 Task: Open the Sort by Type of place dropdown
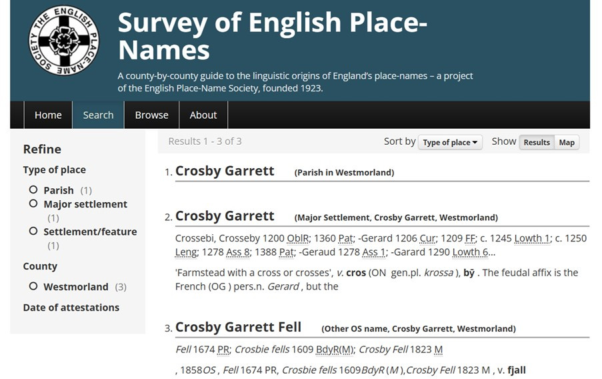tap(450, 142)
